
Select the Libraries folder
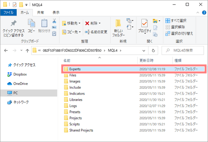click(134, 100)
